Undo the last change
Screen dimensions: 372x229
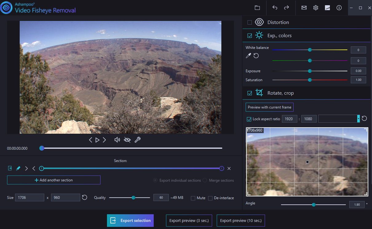click(275, 8)
